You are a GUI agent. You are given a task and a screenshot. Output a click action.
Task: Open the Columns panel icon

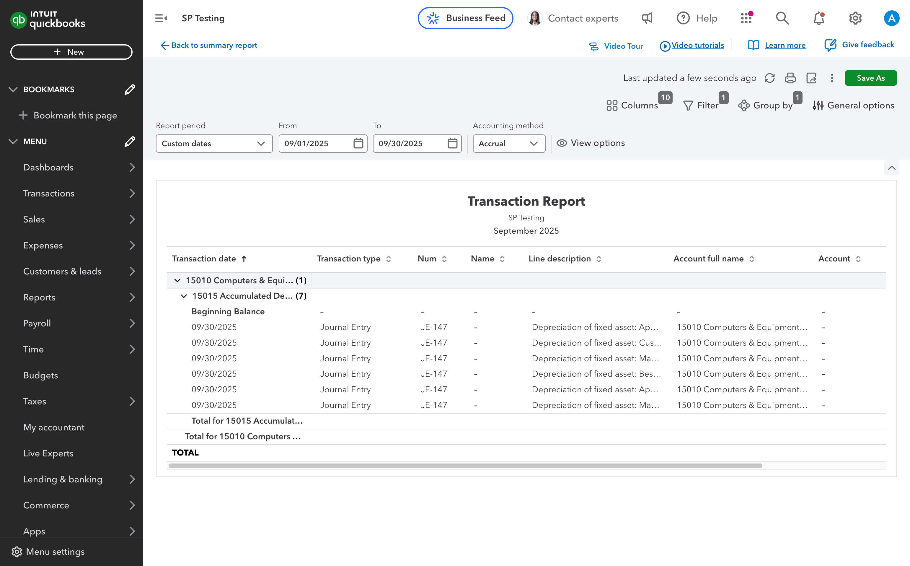coord(612,105)
